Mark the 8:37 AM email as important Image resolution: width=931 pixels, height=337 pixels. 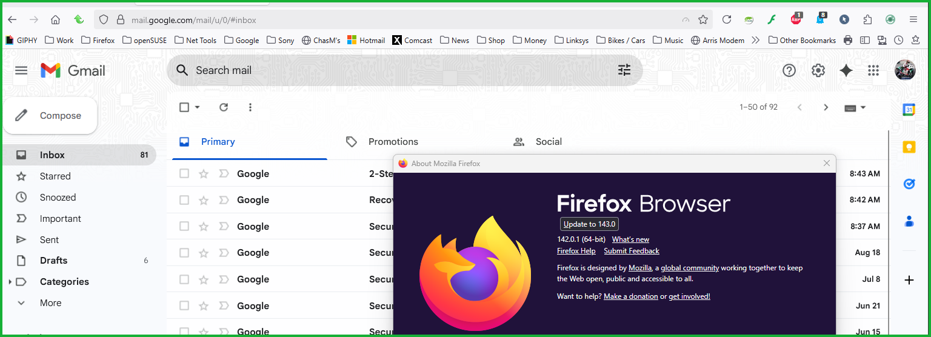224,227
